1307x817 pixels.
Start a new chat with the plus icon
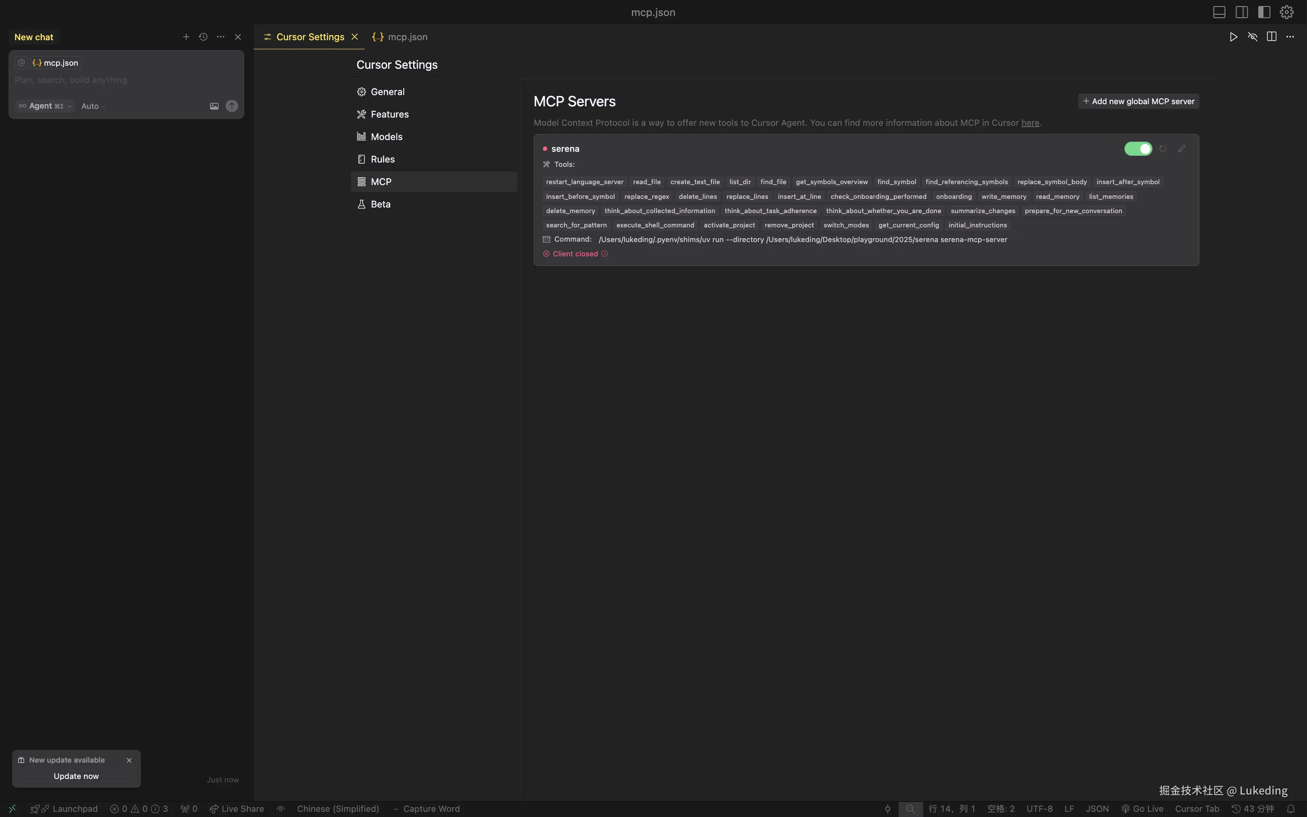point(186,37)
